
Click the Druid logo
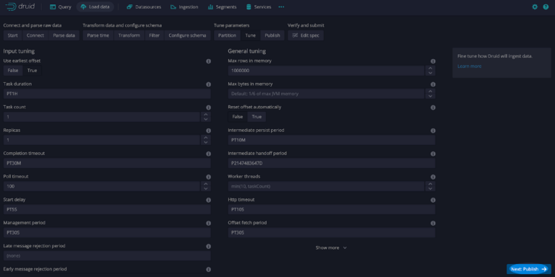(20, 6)
